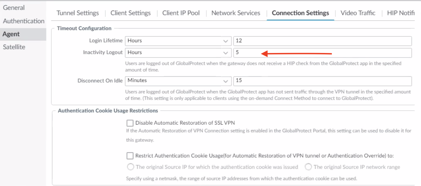
Task: Click the Login Lifetime value field
Action: [322, 41]
